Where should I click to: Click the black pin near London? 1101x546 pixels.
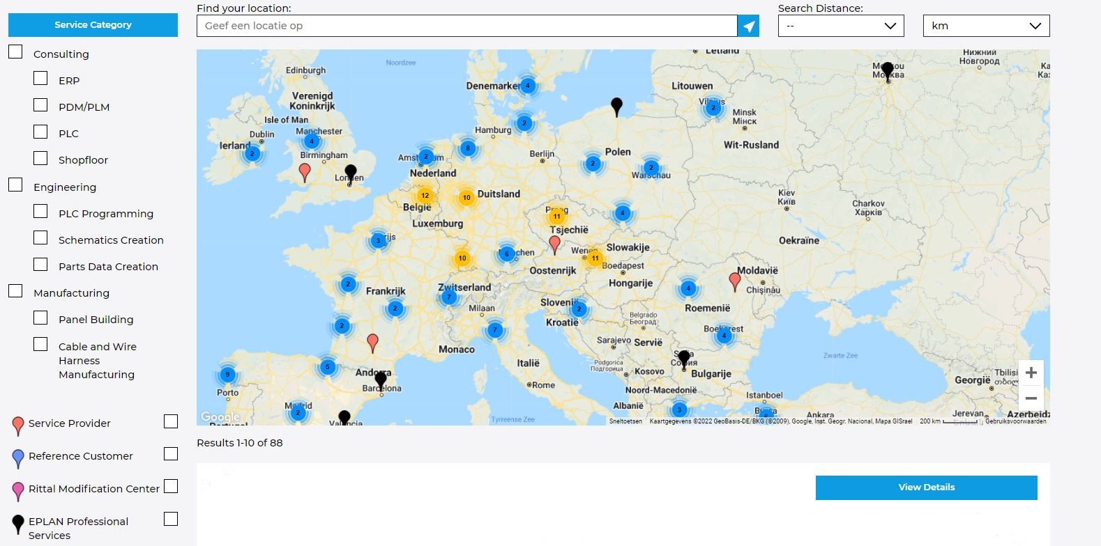tap(351, 173)
